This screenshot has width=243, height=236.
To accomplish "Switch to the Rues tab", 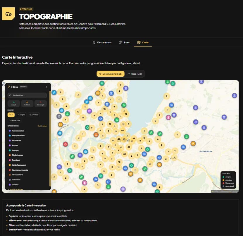I will point(125,42).
